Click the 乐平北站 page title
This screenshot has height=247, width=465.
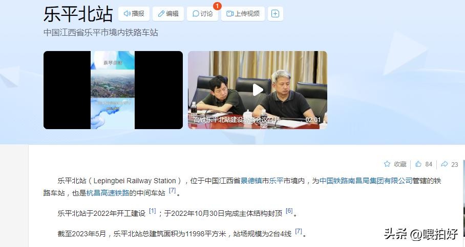tap(78, 14)
